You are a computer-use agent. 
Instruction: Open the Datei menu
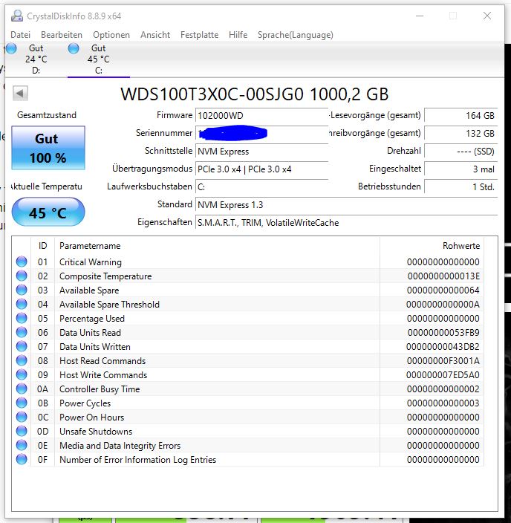(x=20, y=35)
